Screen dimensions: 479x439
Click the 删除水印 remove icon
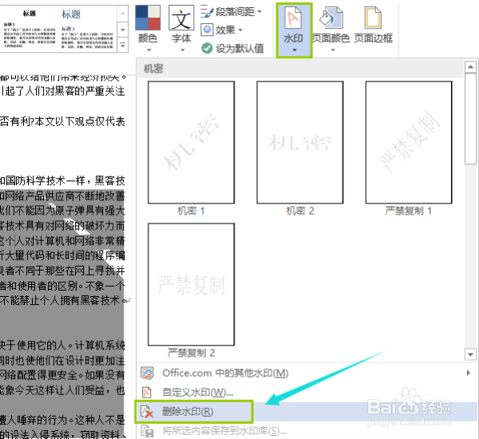pos(147,412)
